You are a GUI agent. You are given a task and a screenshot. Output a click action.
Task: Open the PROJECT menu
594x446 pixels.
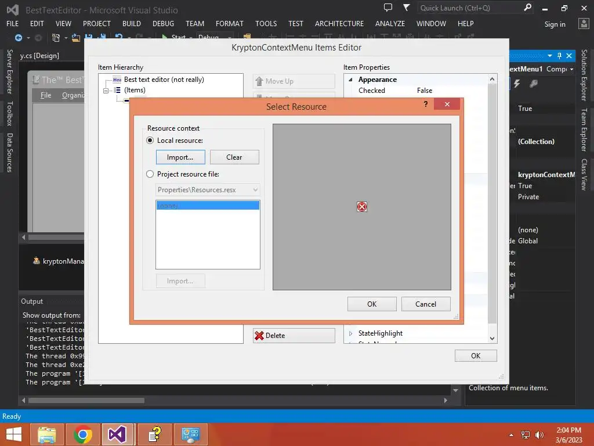(97, 23)
